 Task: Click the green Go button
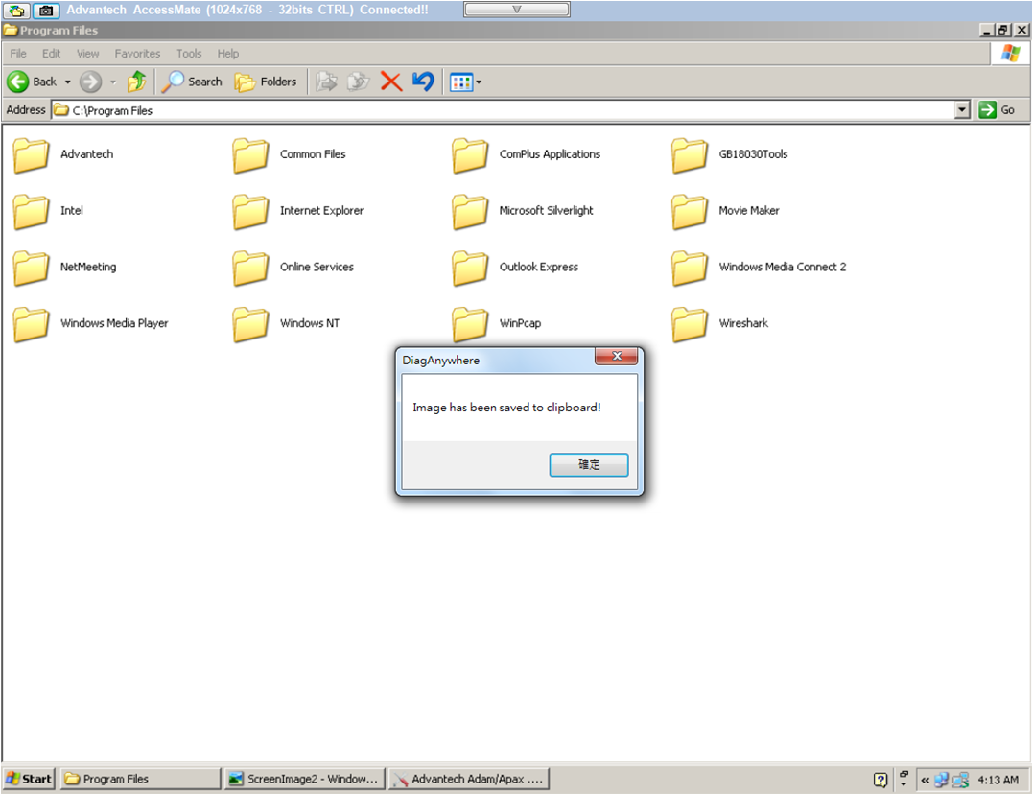point(998,110)
